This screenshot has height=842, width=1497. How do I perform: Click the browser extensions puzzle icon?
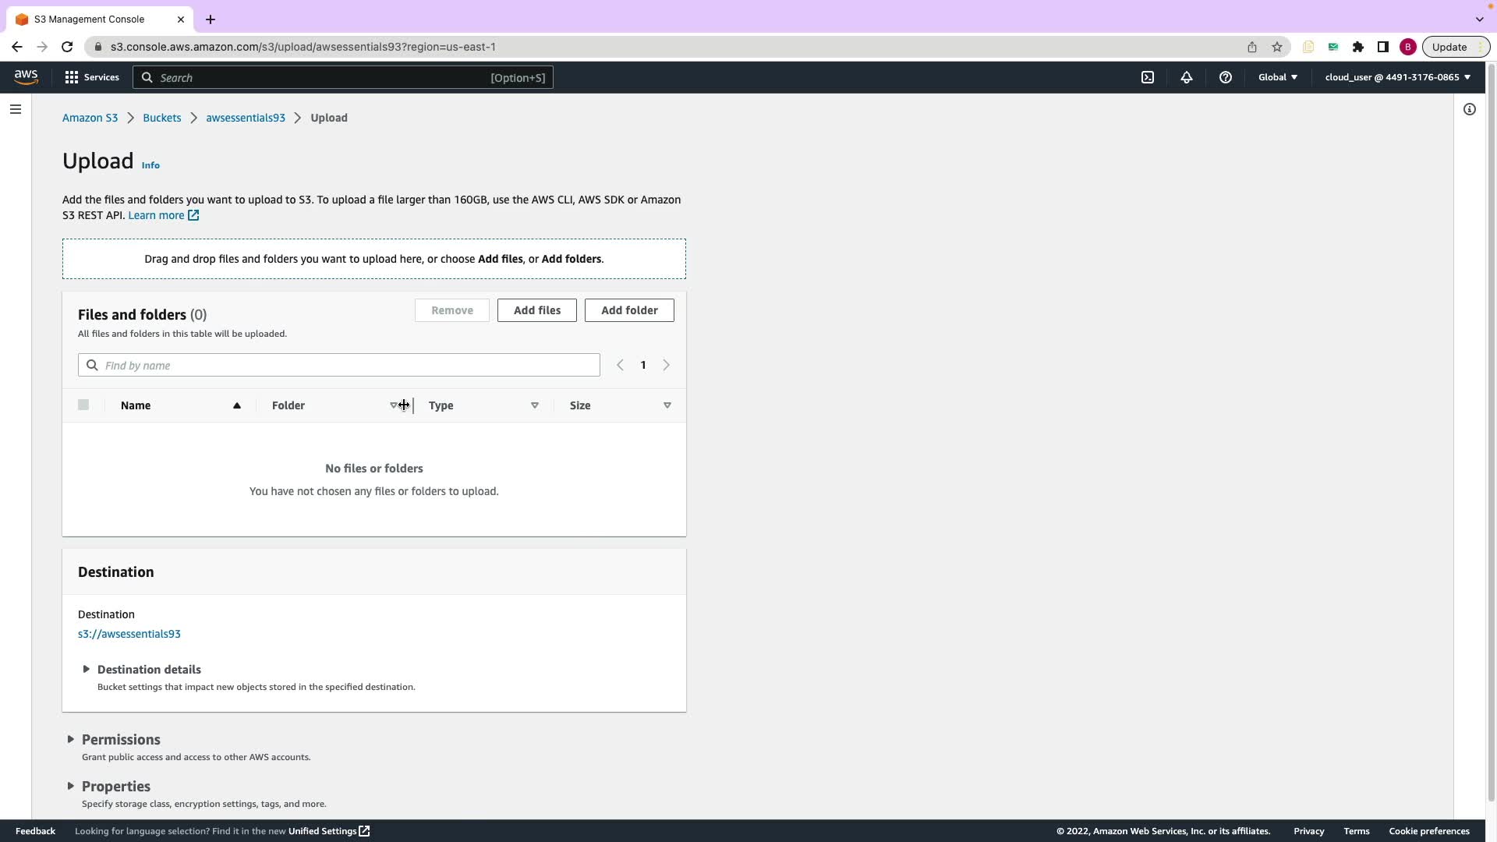tap(1357, 47)
